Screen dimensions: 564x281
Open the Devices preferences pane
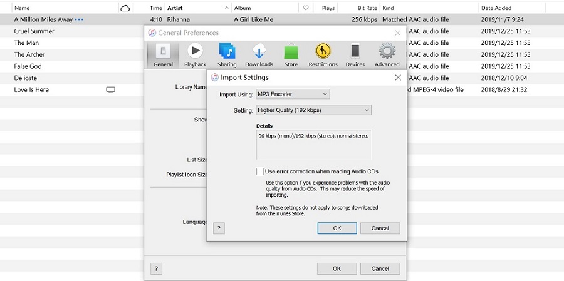pos(355,54)
